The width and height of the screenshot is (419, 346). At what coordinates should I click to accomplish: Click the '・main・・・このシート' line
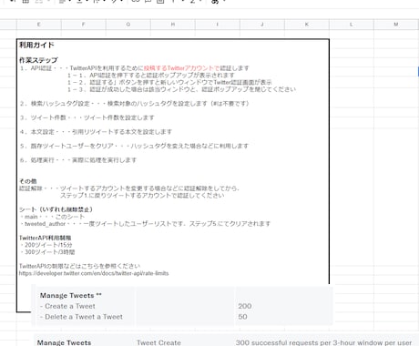52,217
